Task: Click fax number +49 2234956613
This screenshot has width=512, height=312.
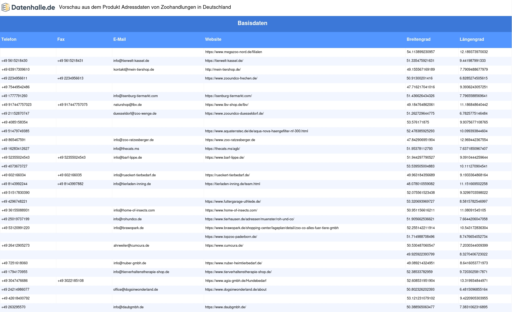Action: pyautogui.click(x=70, y=78)
